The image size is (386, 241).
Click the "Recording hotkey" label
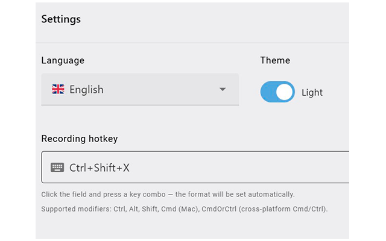(x=79, y=139)
